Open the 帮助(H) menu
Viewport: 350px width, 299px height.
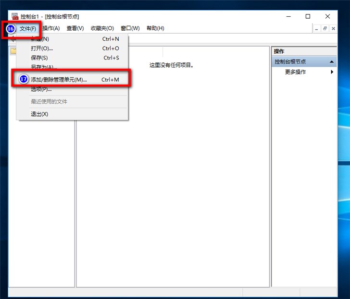click(x=155, y=28)
